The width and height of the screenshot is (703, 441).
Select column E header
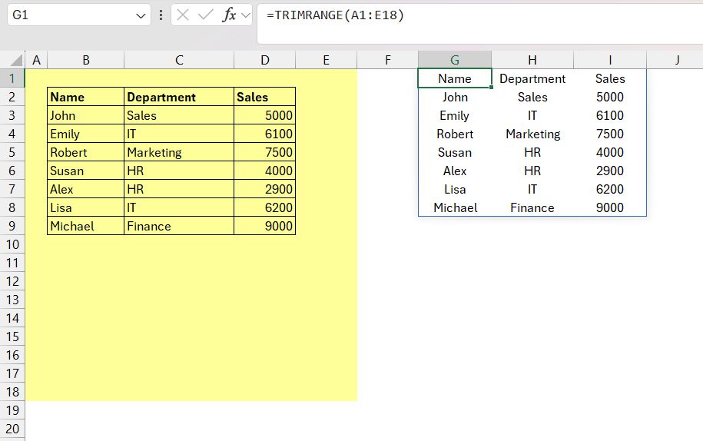pyautogui.click(x=326, y=60)
